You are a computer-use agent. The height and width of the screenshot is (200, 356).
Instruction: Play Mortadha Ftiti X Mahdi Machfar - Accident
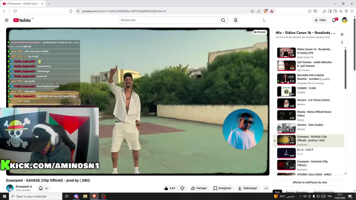308,79
